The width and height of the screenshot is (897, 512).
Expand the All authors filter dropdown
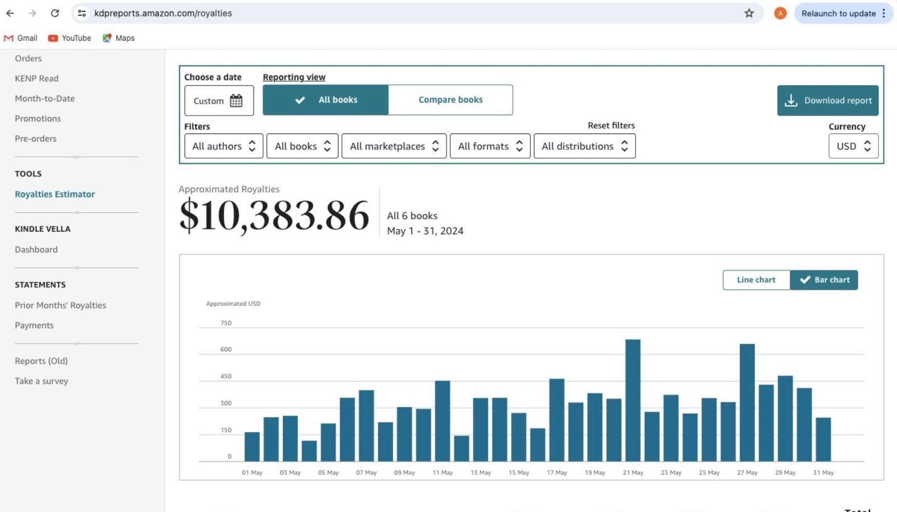tap(223, 146)
